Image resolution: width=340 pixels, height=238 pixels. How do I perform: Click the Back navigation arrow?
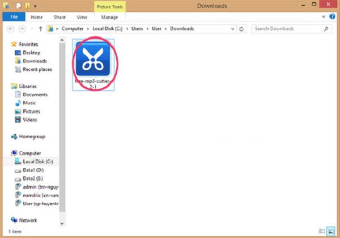click(11, 28)
